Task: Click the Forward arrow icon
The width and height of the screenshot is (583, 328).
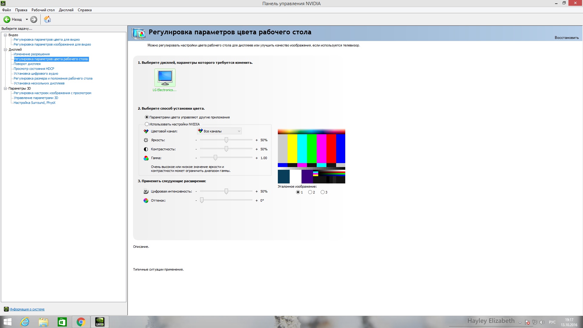Action: point(34,19)
